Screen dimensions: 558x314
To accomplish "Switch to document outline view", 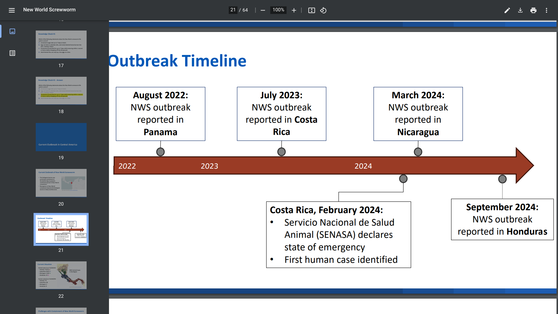I will point(12,53).
